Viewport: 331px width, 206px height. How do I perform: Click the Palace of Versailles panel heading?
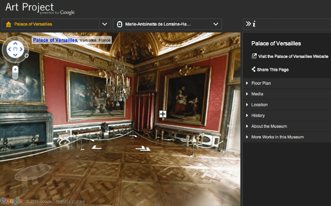(276, 44)
